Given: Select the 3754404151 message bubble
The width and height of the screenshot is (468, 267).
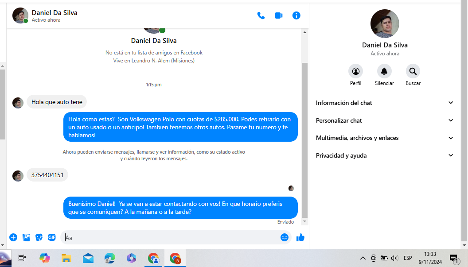Looking at the screenshot, I should (47, 175).
